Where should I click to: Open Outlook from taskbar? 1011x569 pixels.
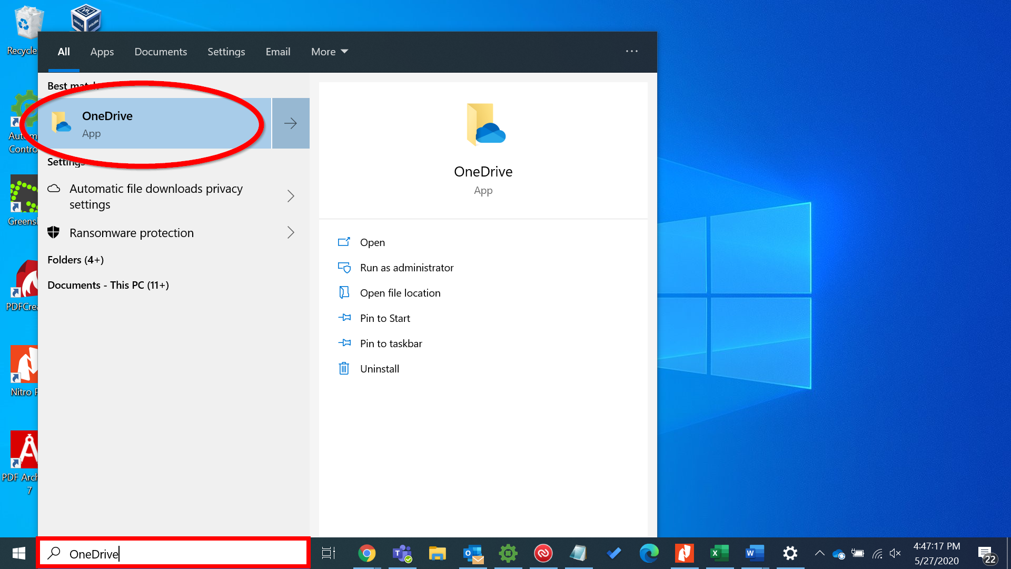pyautogui.click(x=473, y=553)
